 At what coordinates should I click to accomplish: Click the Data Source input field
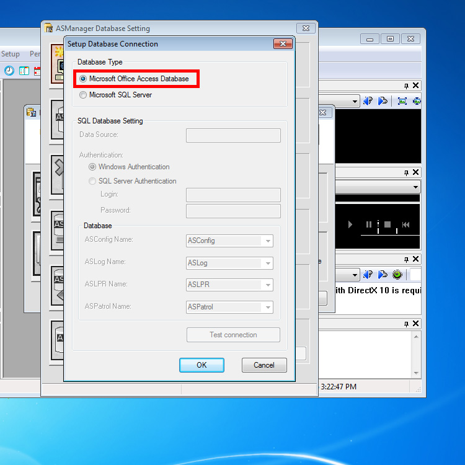pos(233,135)
